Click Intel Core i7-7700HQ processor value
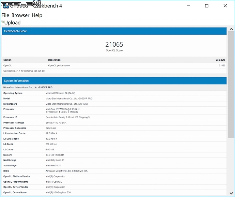235x197 pixels. point(62,109)
